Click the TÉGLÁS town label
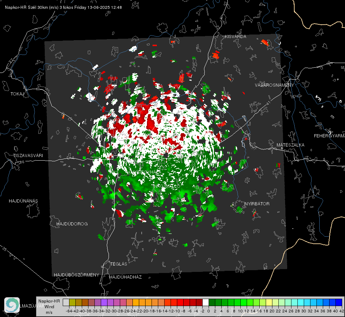The height and width of the screenshot is (317, 345). pos(119,264)
